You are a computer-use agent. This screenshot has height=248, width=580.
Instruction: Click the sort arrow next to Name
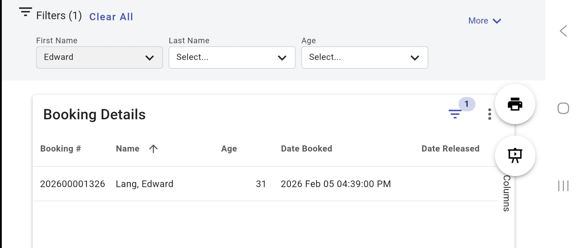(153, 149)
